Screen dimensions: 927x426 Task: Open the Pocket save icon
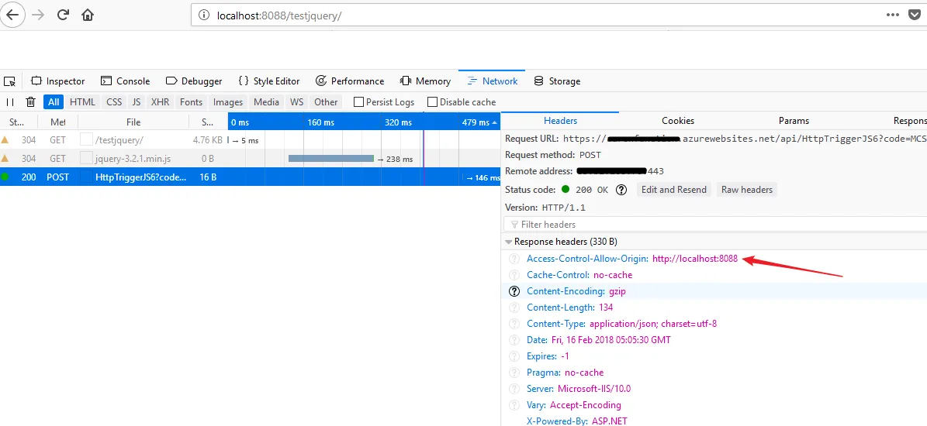point(915,15)
